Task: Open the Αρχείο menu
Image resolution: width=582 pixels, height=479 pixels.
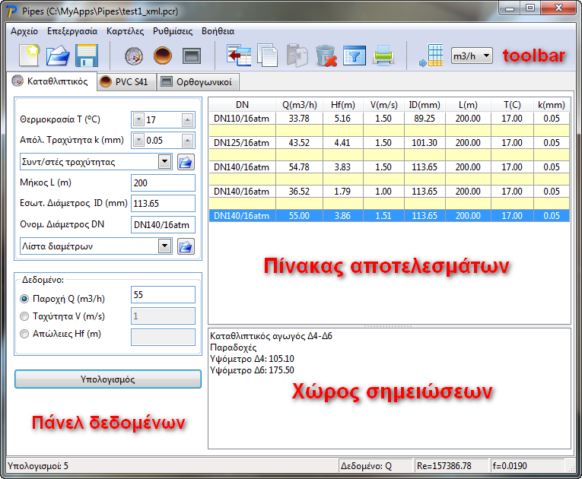Action: (x=24, y=31)
